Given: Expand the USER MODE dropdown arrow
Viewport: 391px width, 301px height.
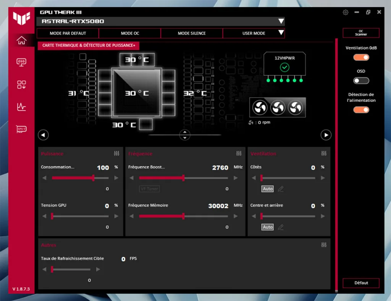Looking at the screenshot, I should (x=281, y=33).
